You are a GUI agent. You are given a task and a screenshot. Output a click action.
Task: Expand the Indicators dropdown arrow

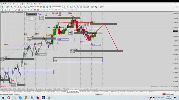pos(94,7)
